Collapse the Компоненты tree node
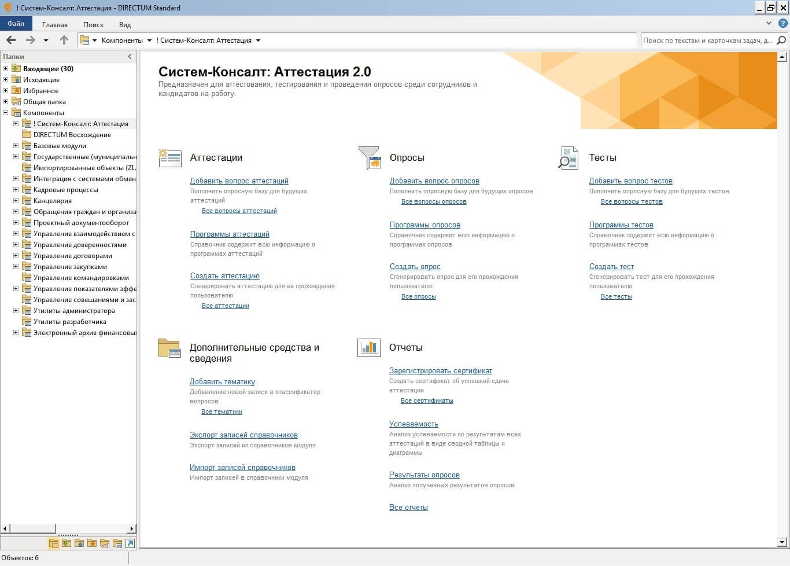 [x=5, y=112]
